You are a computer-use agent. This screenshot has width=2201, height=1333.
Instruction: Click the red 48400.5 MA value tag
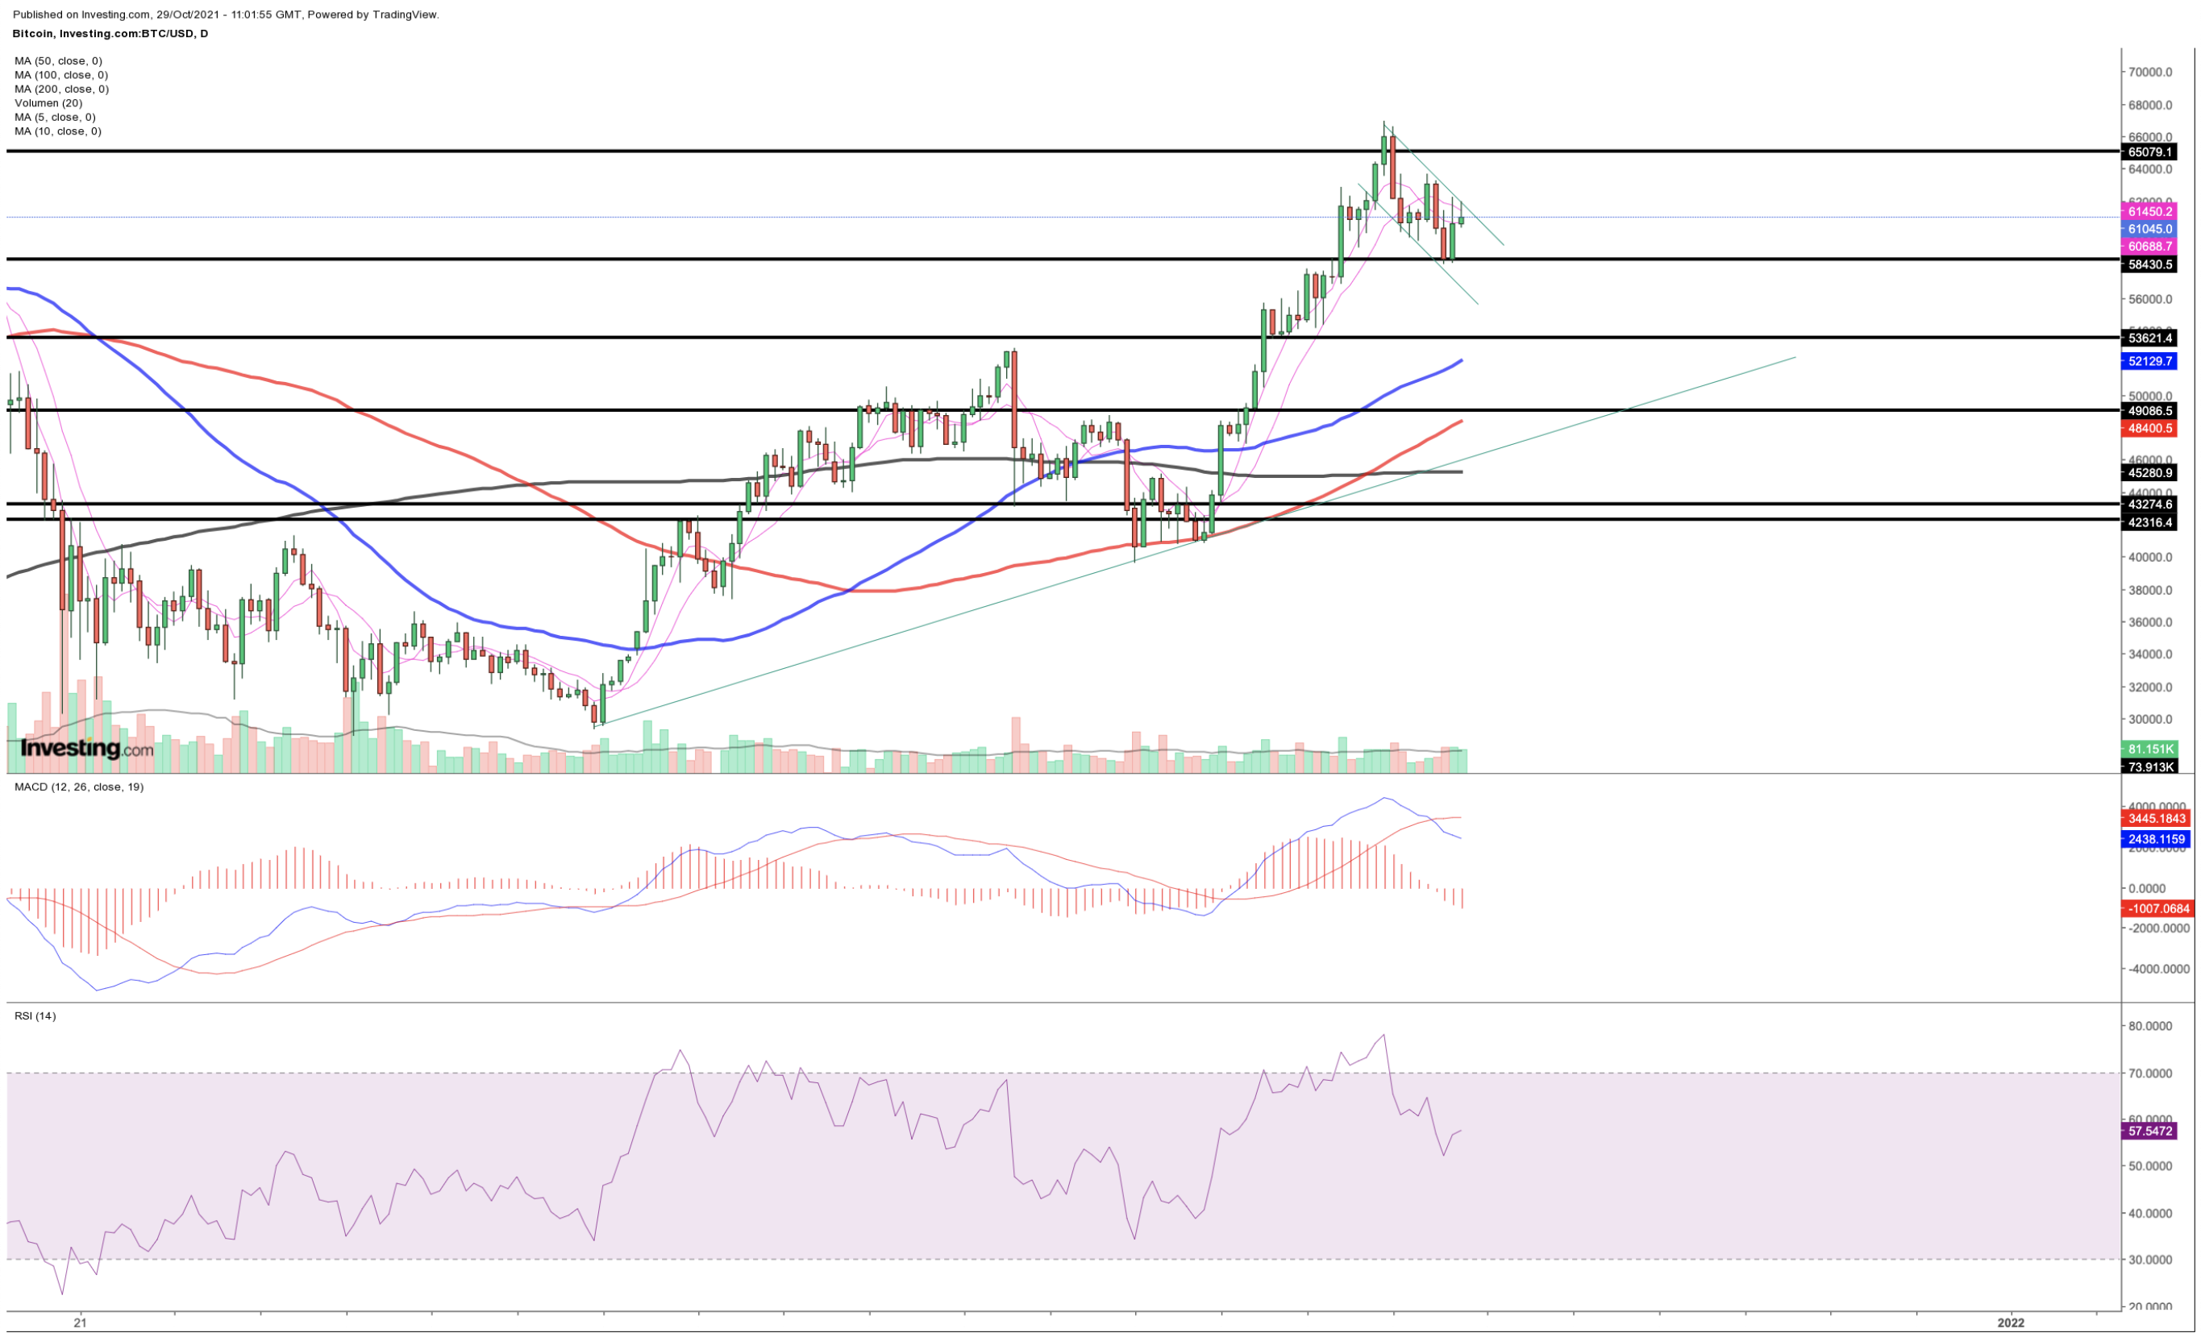(2149, 429)
